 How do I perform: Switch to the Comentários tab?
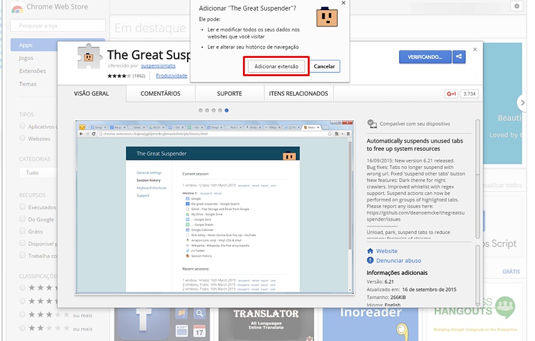(160, 94)
